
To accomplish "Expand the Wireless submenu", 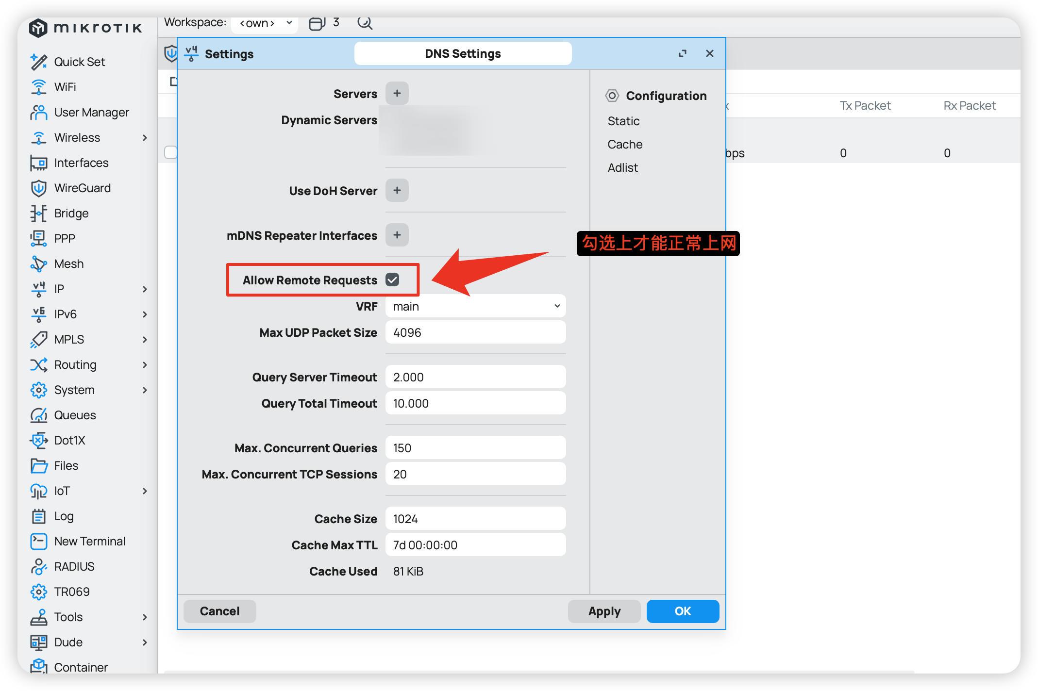I will coord(145,138).
